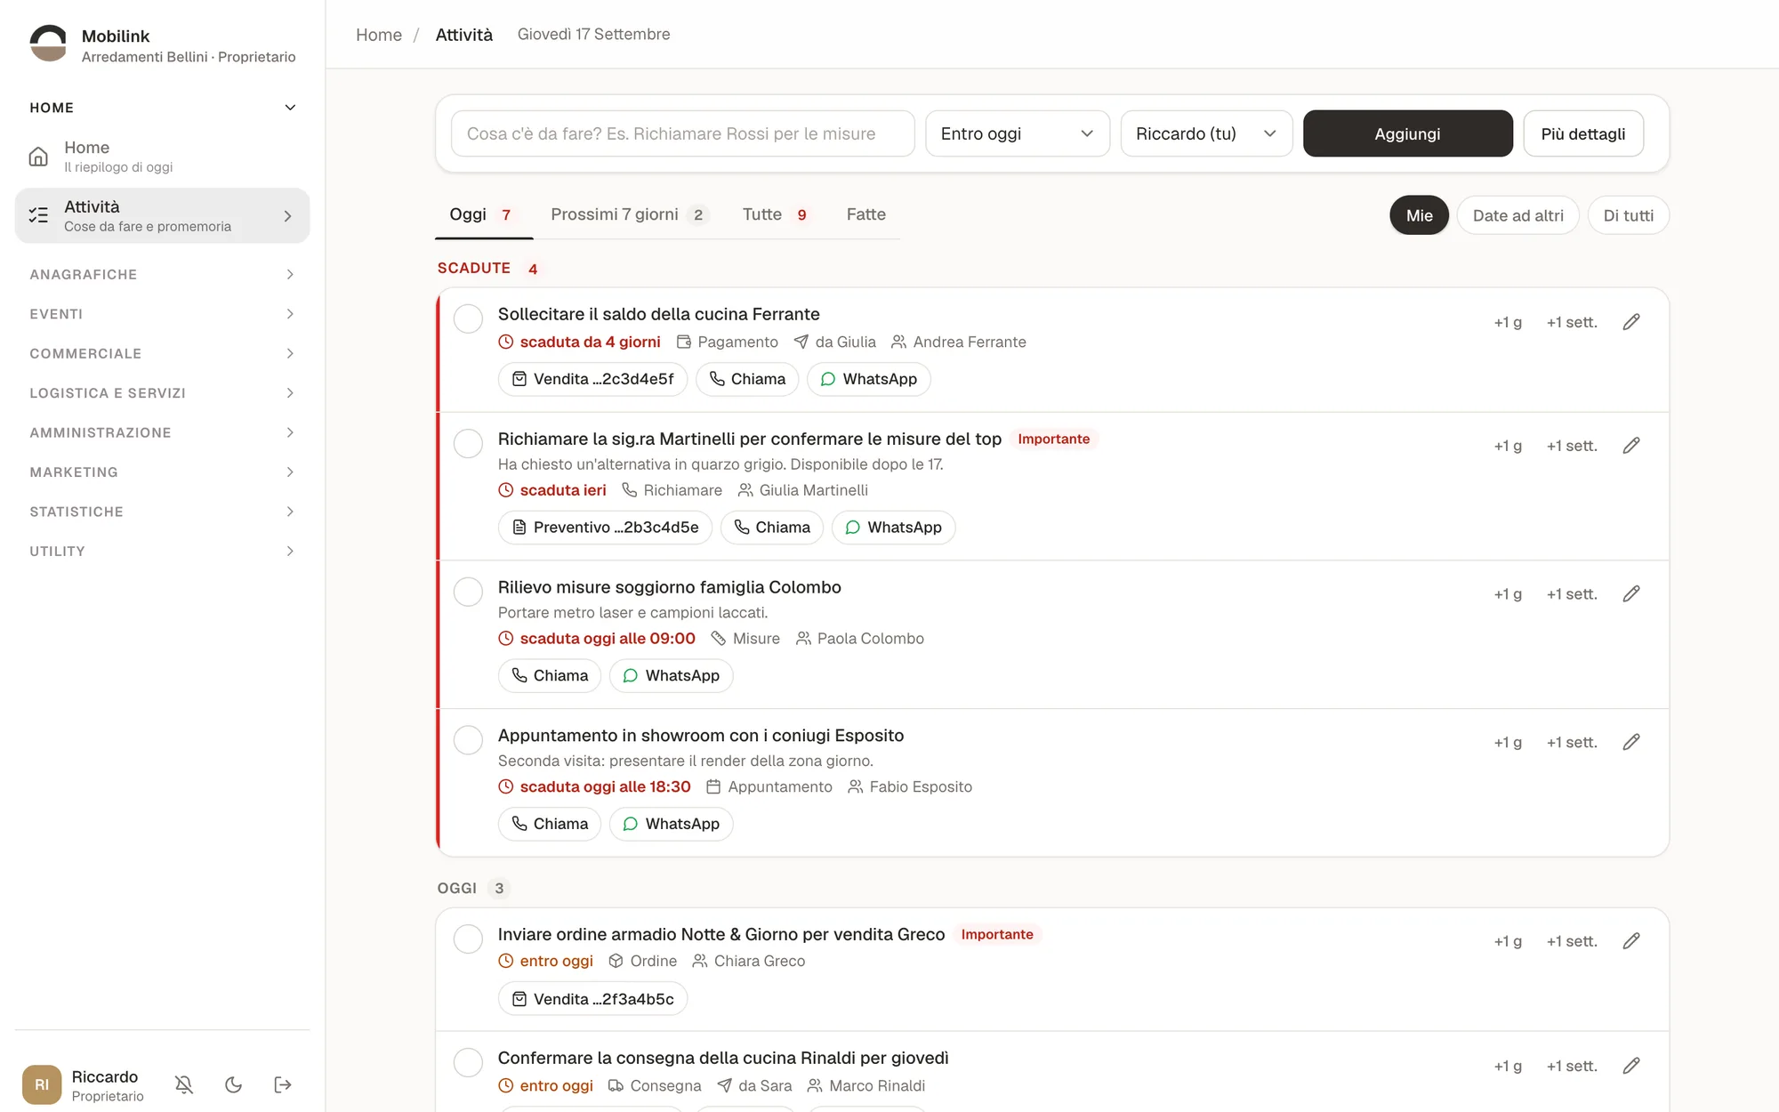Expand the STATISTICHE sidebar section

point(162,512)
